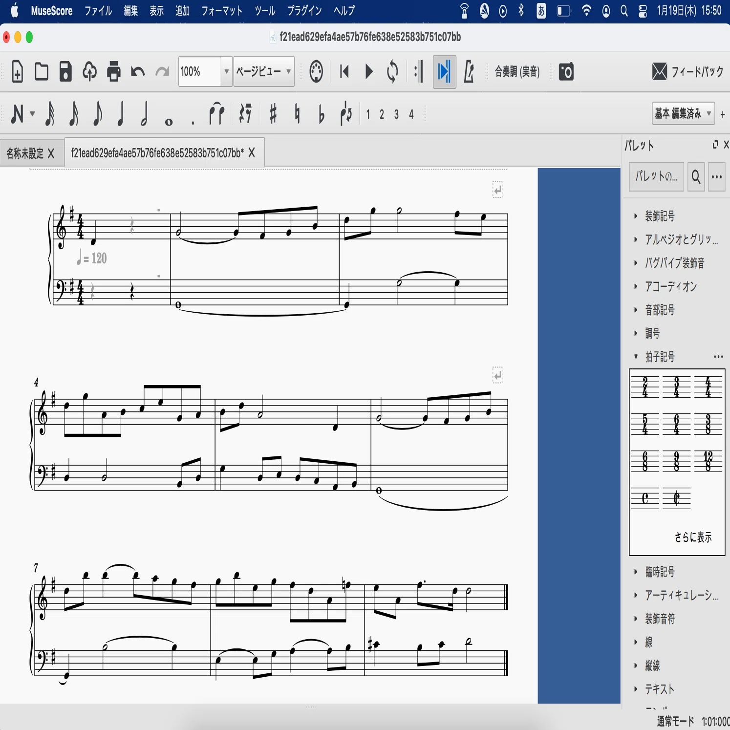Start playback with the play button
Image resolution: width=730 pixels, height=730 pixels.
point(369,72)
